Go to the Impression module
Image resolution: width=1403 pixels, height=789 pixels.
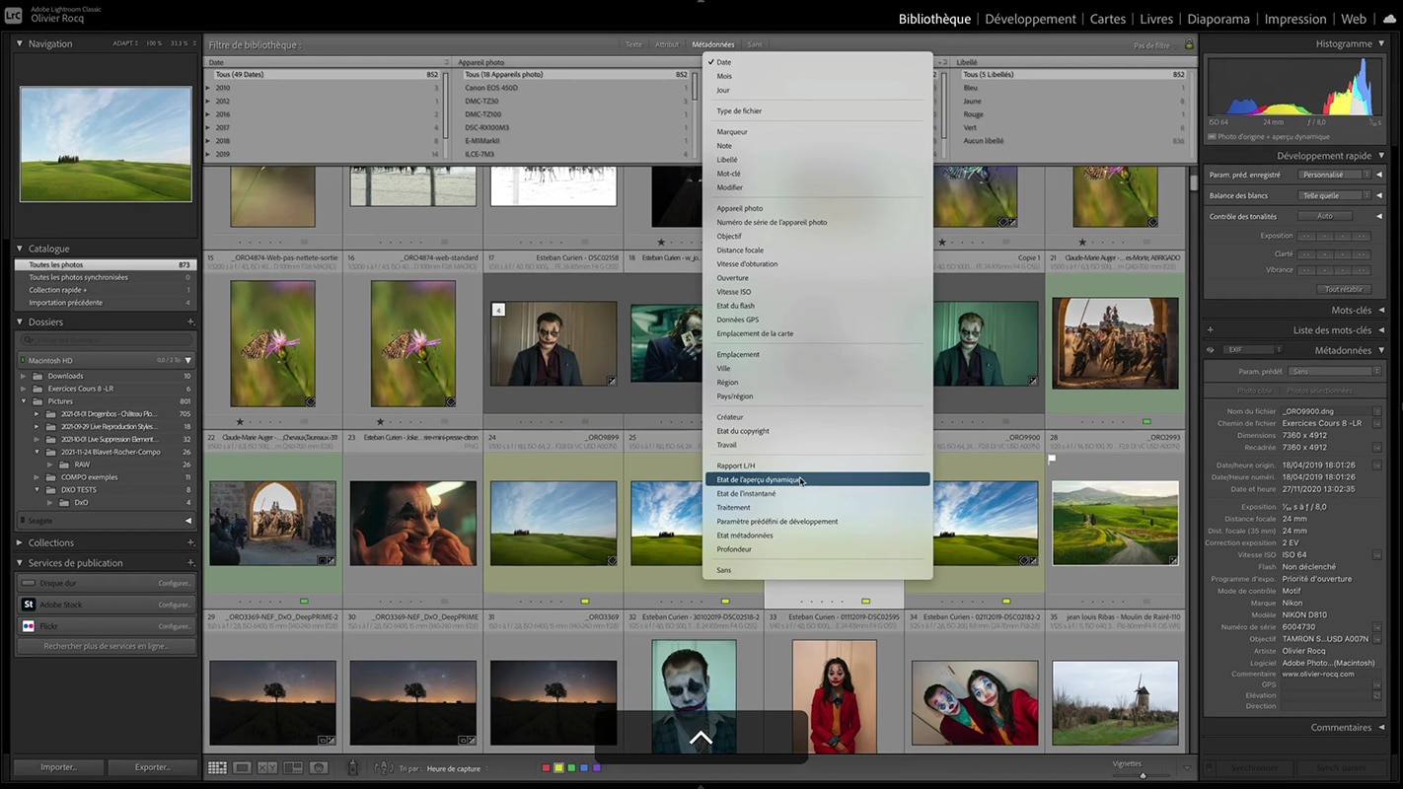tap(1295, 19)
